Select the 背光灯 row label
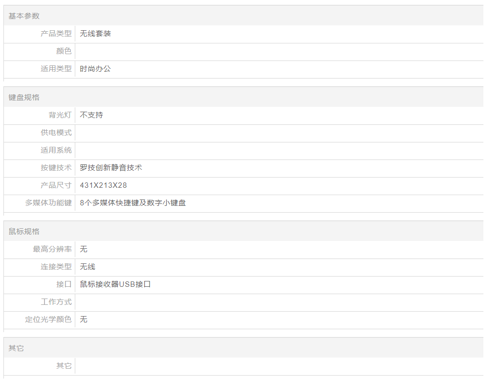The width and height of the screenshot is (501, 379). click(x=60, y=115)
